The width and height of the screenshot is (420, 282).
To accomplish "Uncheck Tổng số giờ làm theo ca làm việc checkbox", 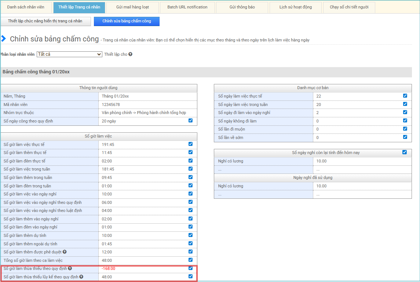I will [190, 260].
